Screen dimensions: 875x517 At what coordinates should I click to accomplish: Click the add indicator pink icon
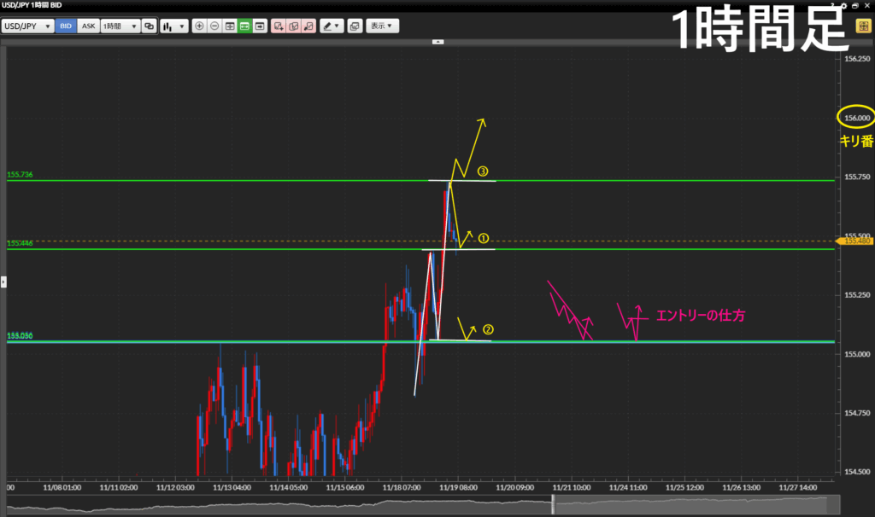(279, 26)
